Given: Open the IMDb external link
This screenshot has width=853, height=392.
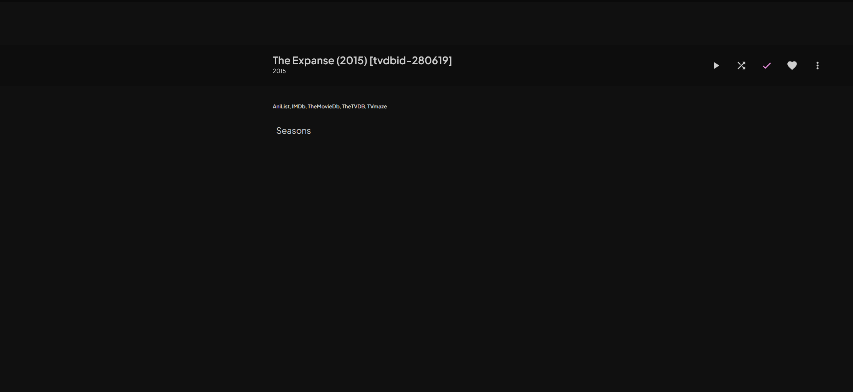Looking at the screenshot, I should point(299,106).
